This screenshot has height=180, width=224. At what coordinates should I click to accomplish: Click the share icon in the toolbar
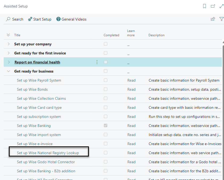point(213,19)
